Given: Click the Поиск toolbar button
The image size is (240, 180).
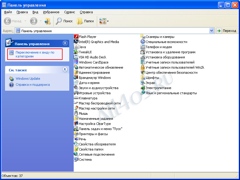Looking at the screenshot, I should point(64,21).
